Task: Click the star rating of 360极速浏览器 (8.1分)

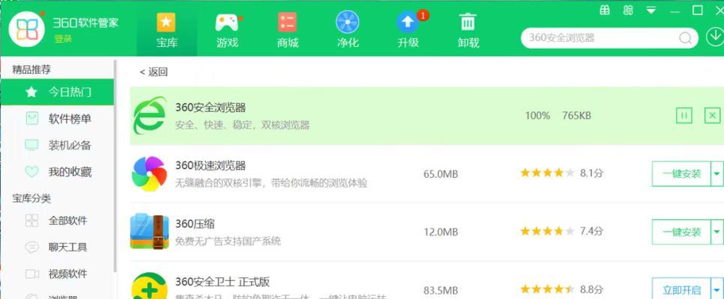Action: pos(548,173)
